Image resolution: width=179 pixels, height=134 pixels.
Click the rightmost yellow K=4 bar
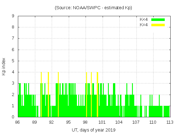(97, 94)
